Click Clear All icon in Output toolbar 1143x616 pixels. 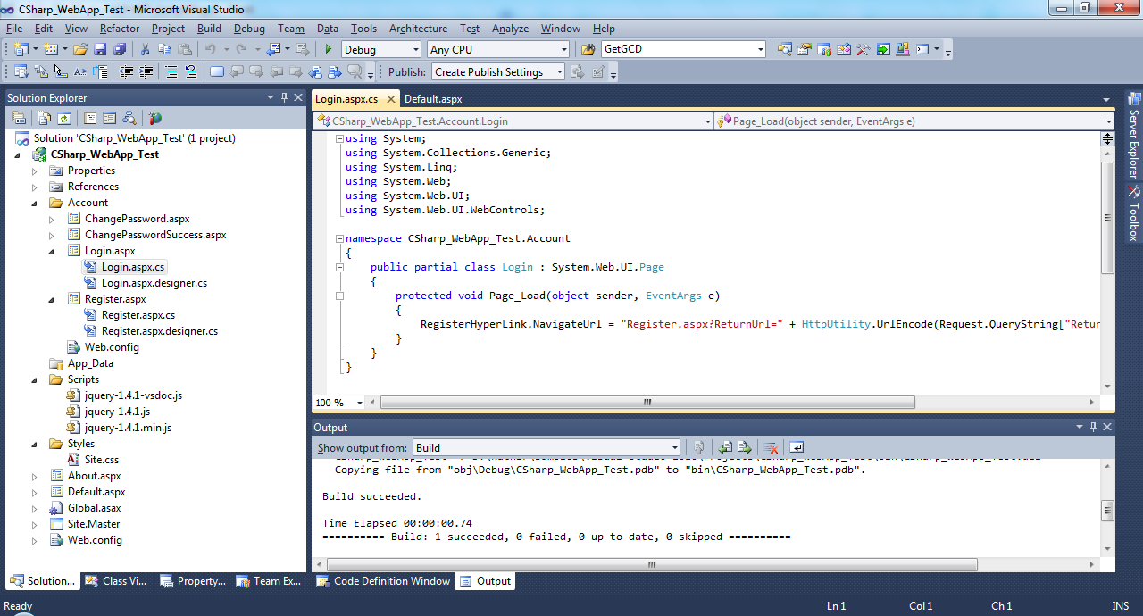click(771, 447)
